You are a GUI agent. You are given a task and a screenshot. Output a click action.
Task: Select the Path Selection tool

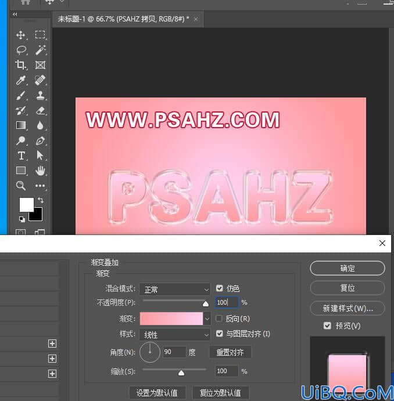point(40,156)
